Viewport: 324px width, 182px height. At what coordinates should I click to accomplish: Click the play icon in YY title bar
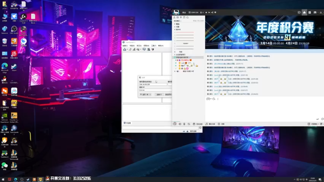pos(299,13)
